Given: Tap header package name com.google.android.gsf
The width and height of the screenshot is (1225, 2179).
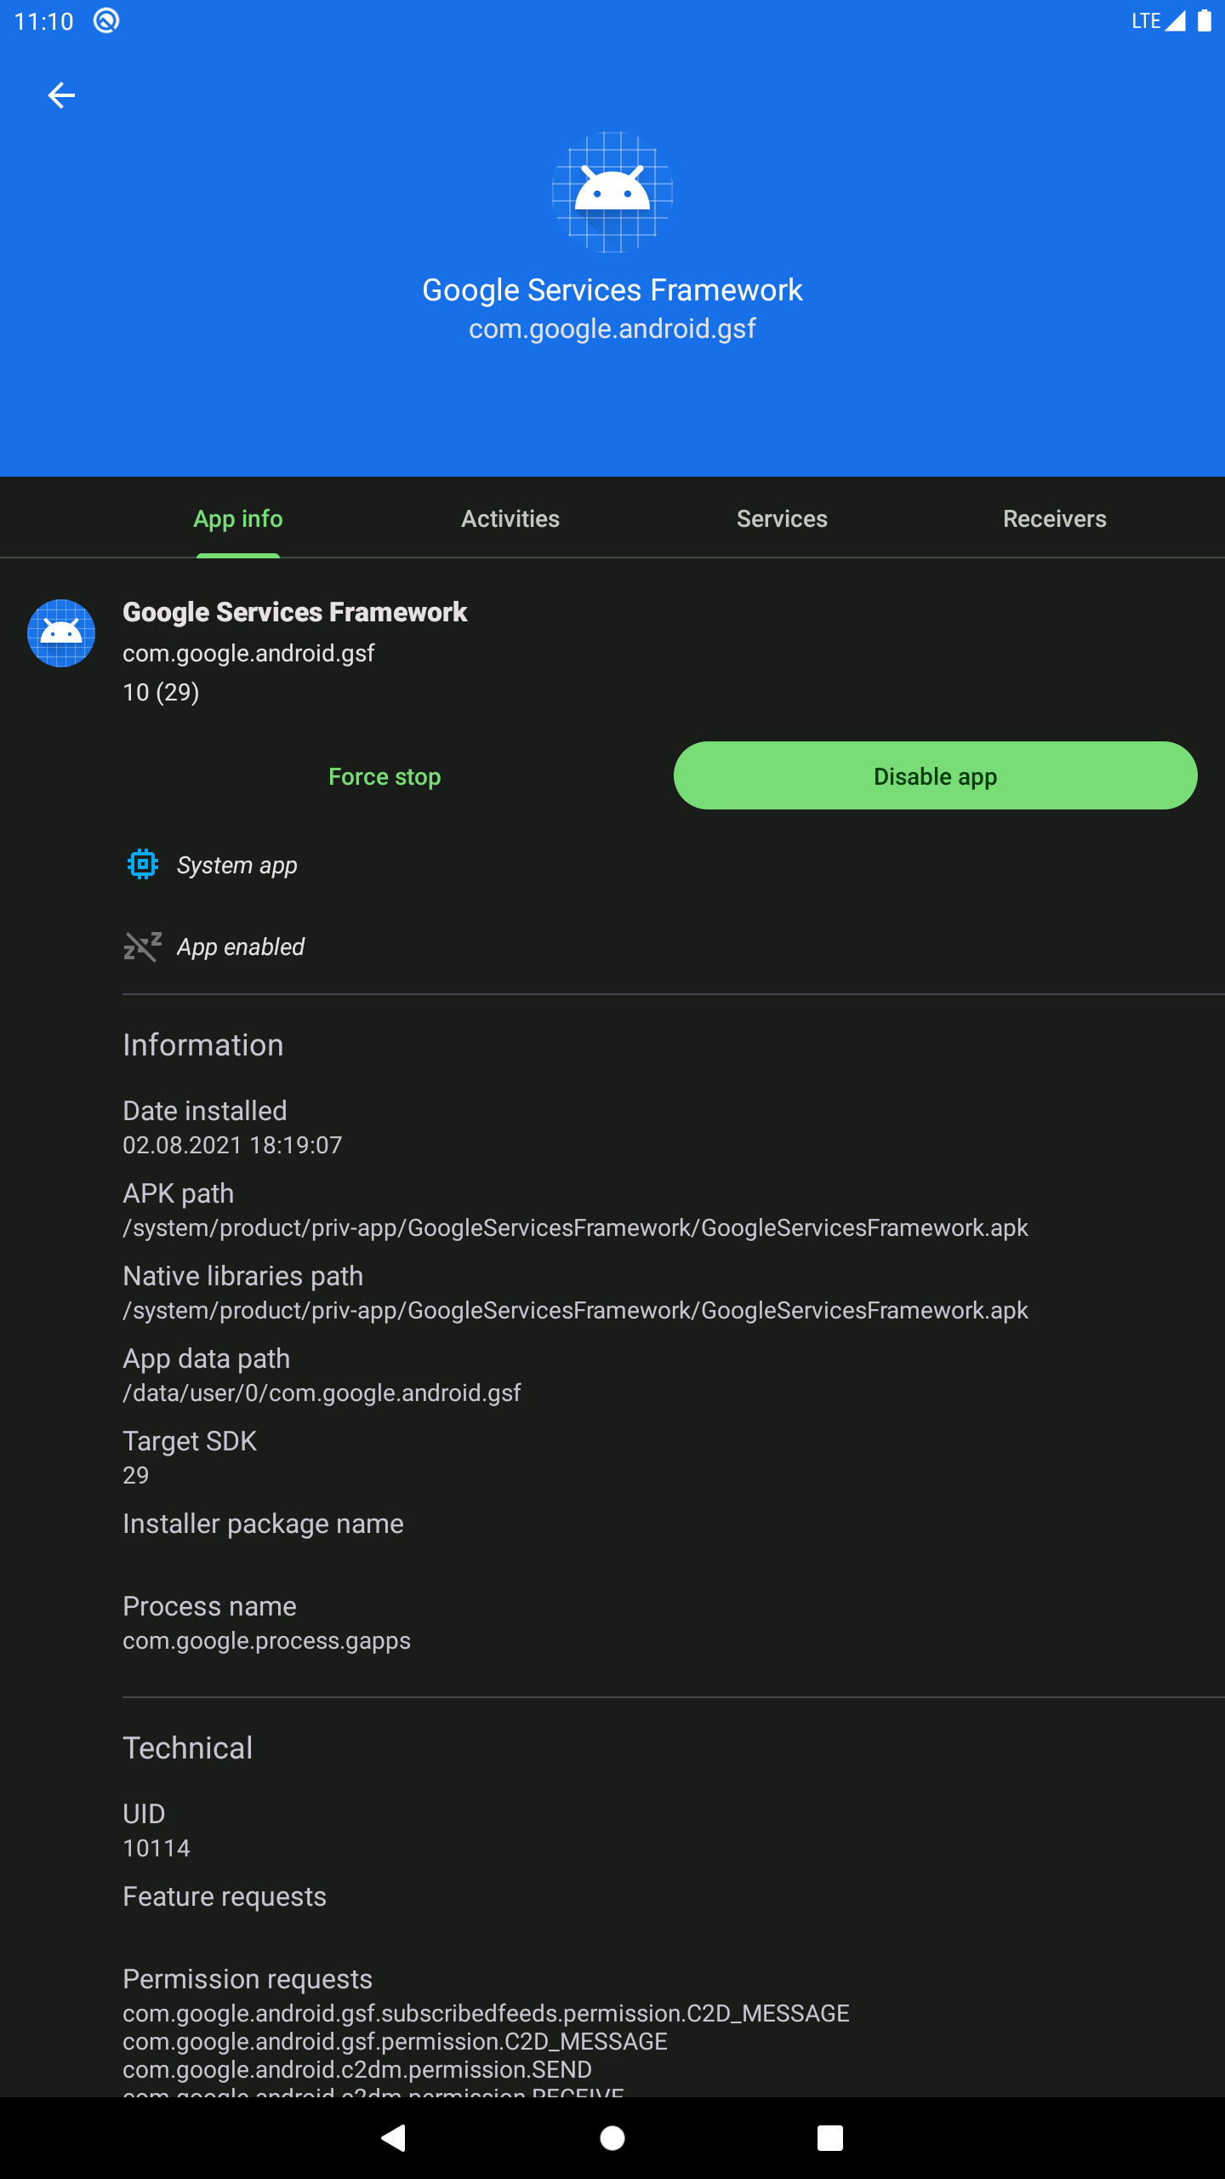Looking at the screenshot, I should click(612, 329).
